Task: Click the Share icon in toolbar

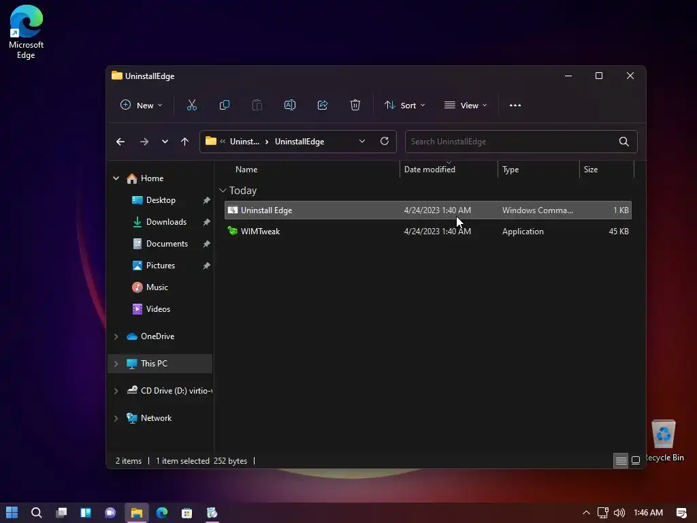Action: 323,106
